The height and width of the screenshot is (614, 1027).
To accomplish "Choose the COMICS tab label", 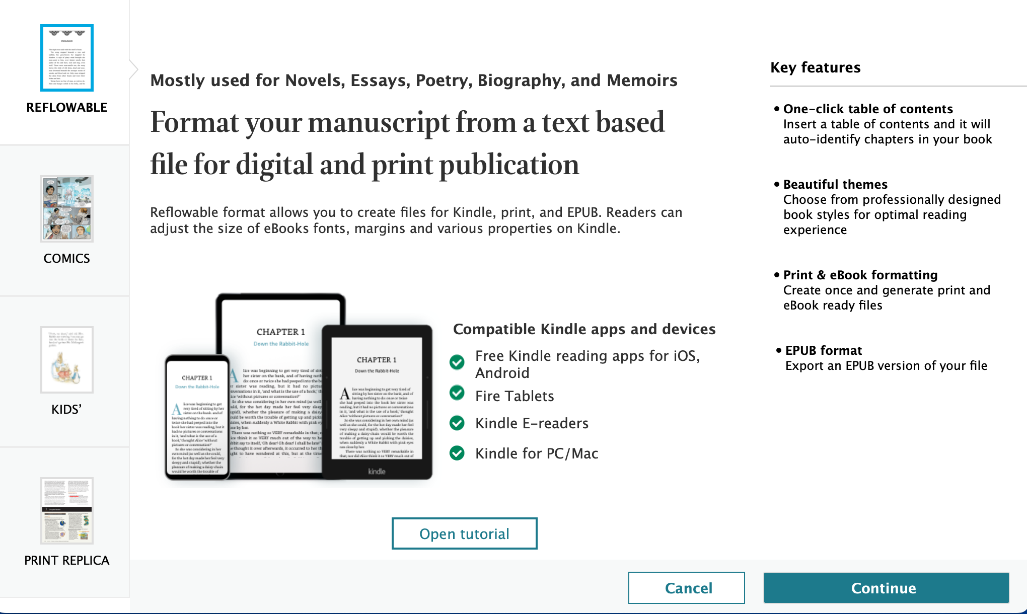I will tap(67, 258).
